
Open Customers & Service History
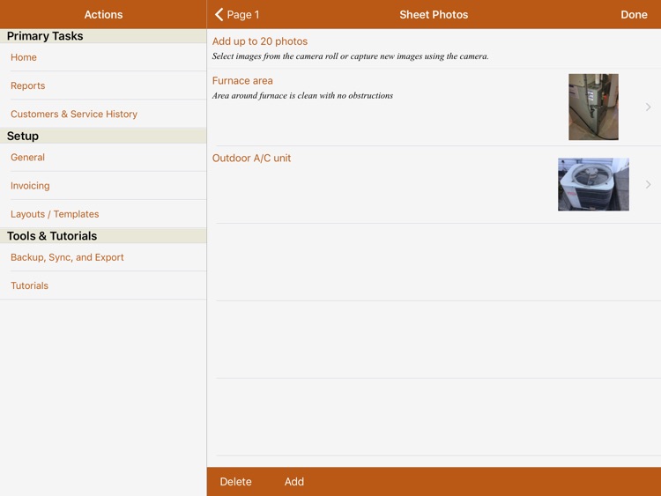pyautogui.click(x=103, y=114)
